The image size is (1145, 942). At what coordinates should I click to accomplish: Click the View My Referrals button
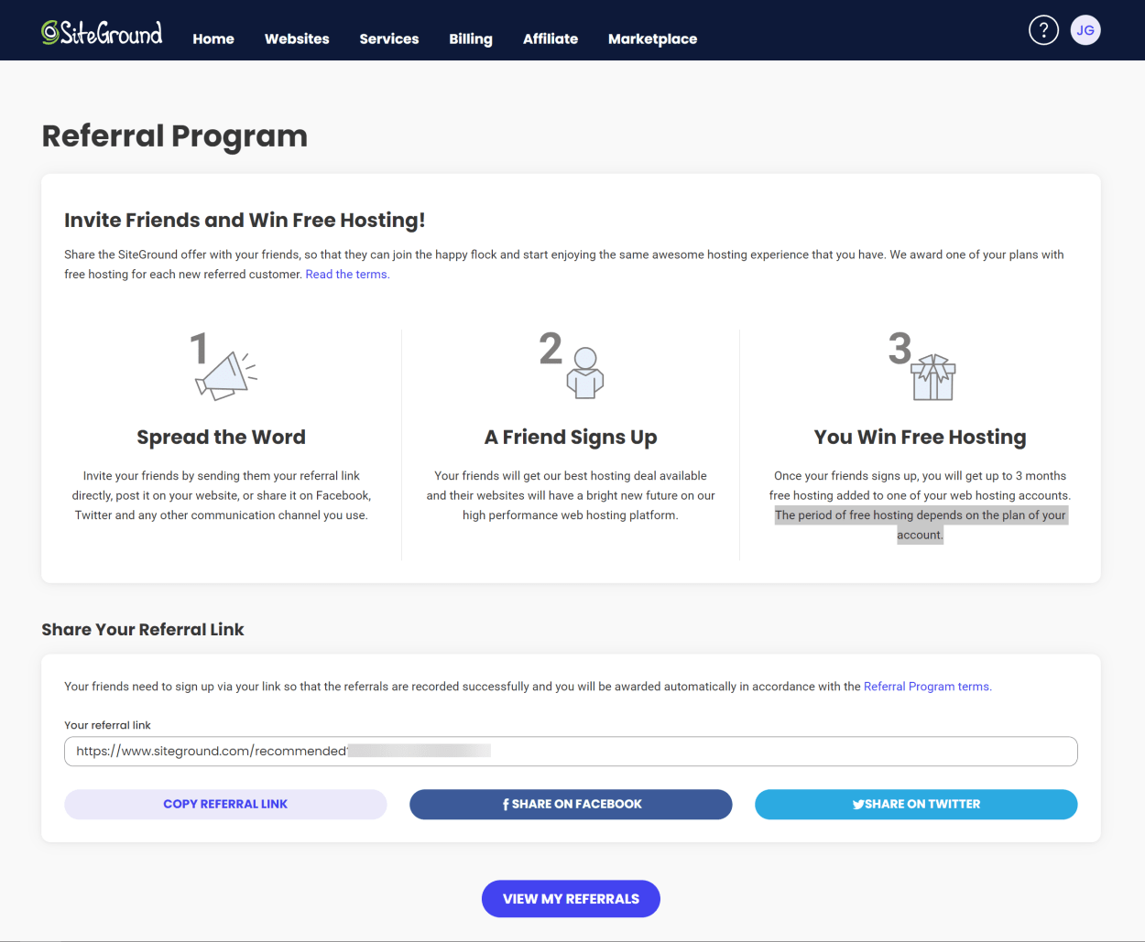571,899
